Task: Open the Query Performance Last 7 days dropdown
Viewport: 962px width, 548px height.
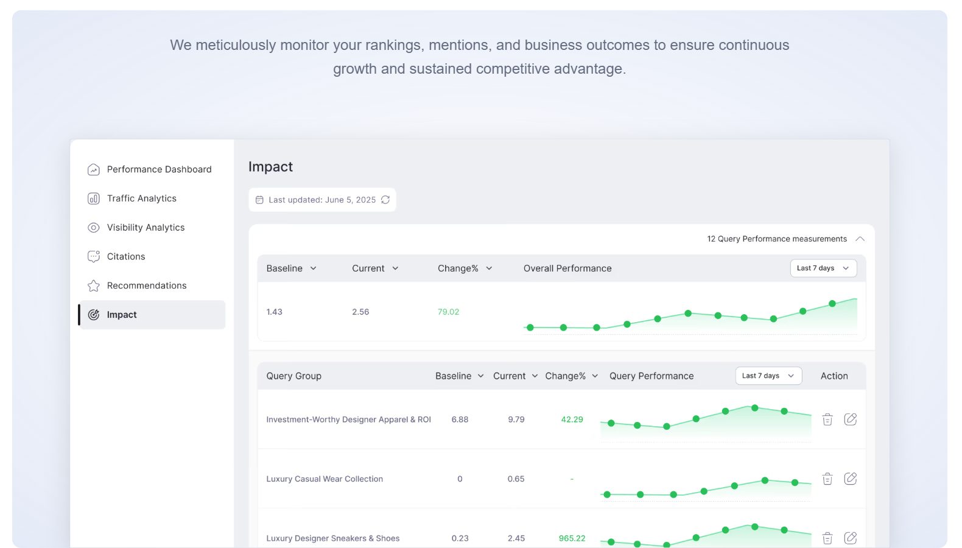Action: (768, 376)
